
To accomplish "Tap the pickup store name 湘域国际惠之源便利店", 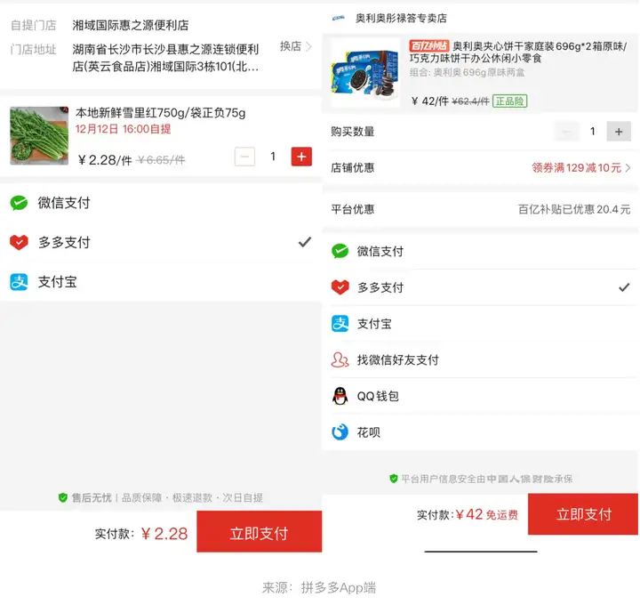I will tap(130, 25).
